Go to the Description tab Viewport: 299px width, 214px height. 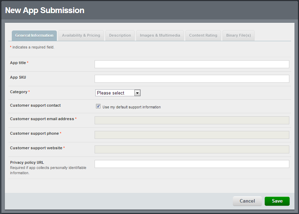pyautogui.click(x=120, y=36)
